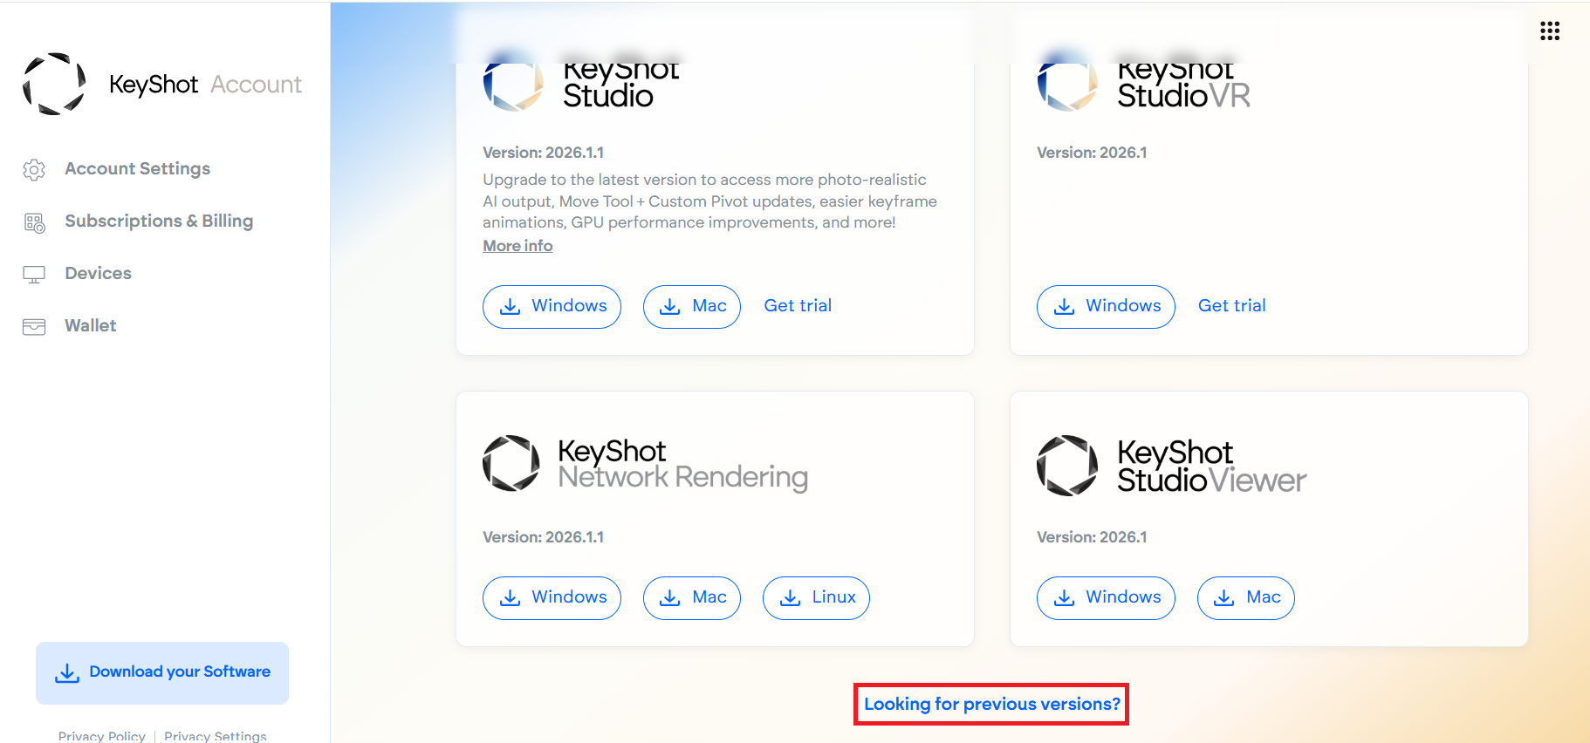Click Download your Software button
The image size is (1590, 743).
point(162,673)
